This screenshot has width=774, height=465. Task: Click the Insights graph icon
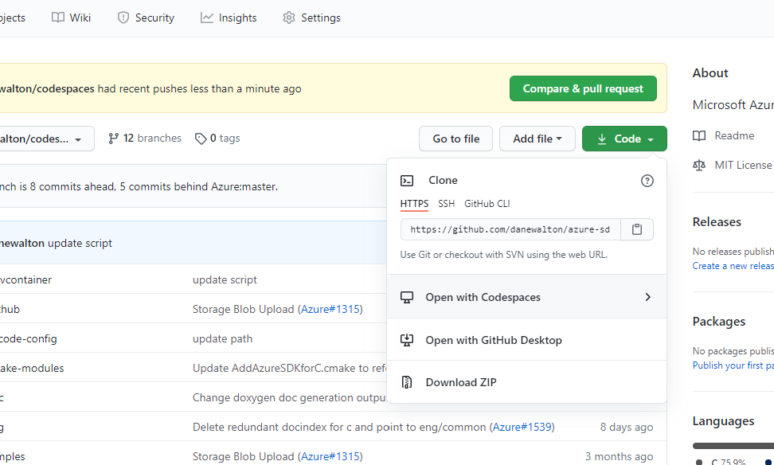click(206, 18)
